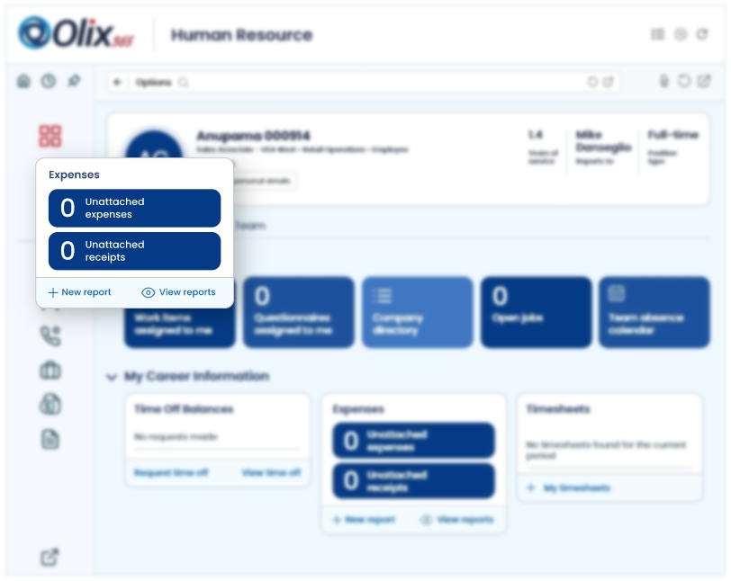This screenshot has width=731, height=581.
Task: Click the My timesheets link
Action: coord(576,488)
